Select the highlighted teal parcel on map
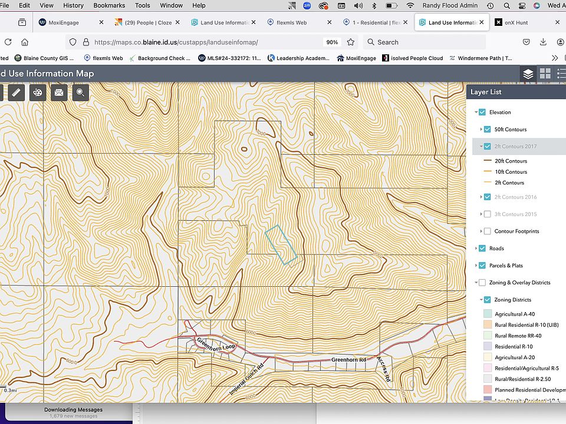The image size is (566, 424). (x=281, y=245)
